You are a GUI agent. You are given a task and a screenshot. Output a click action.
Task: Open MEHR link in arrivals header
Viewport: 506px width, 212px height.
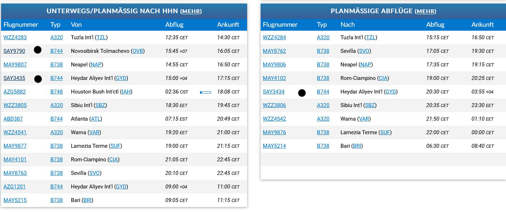pyautogui.click(x=191, y=11)
